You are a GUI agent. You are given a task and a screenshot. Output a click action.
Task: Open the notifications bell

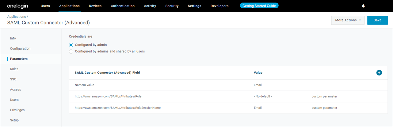tap(363, 6)
